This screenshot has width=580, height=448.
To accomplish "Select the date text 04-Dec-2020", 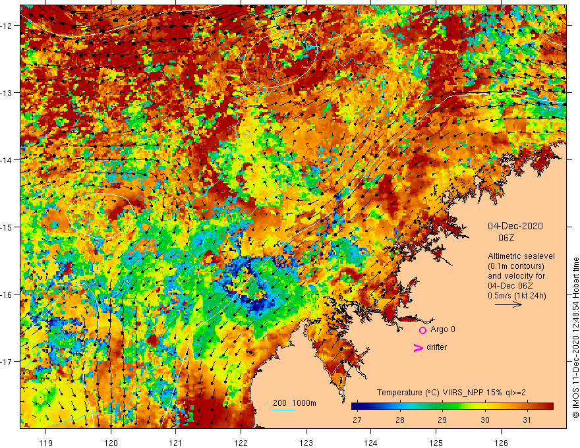I will (515, 226).
